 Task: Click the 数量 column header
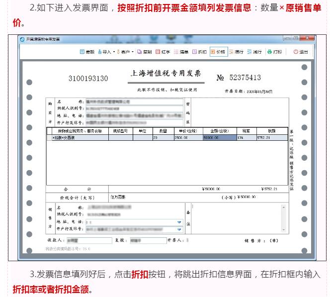(x=164, y=131)
